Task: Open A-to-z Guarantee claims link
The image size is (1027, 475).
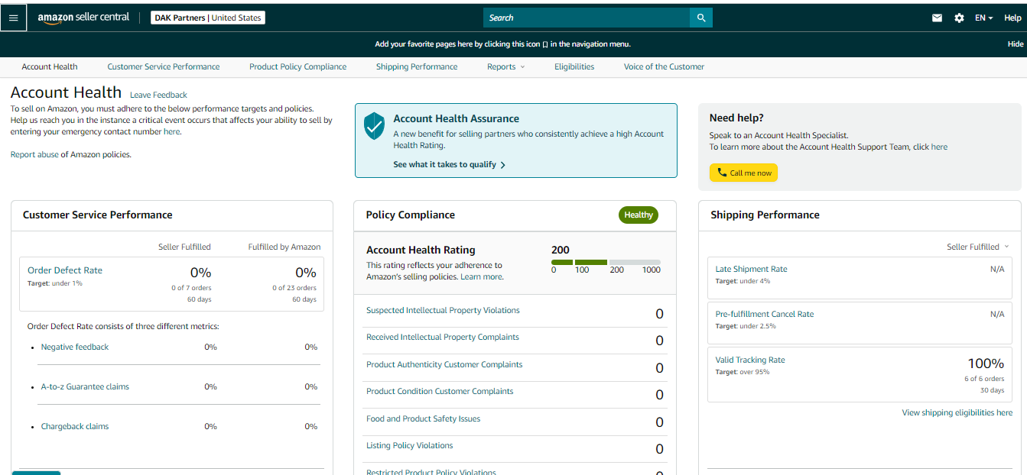Action: tap(85, 386)
